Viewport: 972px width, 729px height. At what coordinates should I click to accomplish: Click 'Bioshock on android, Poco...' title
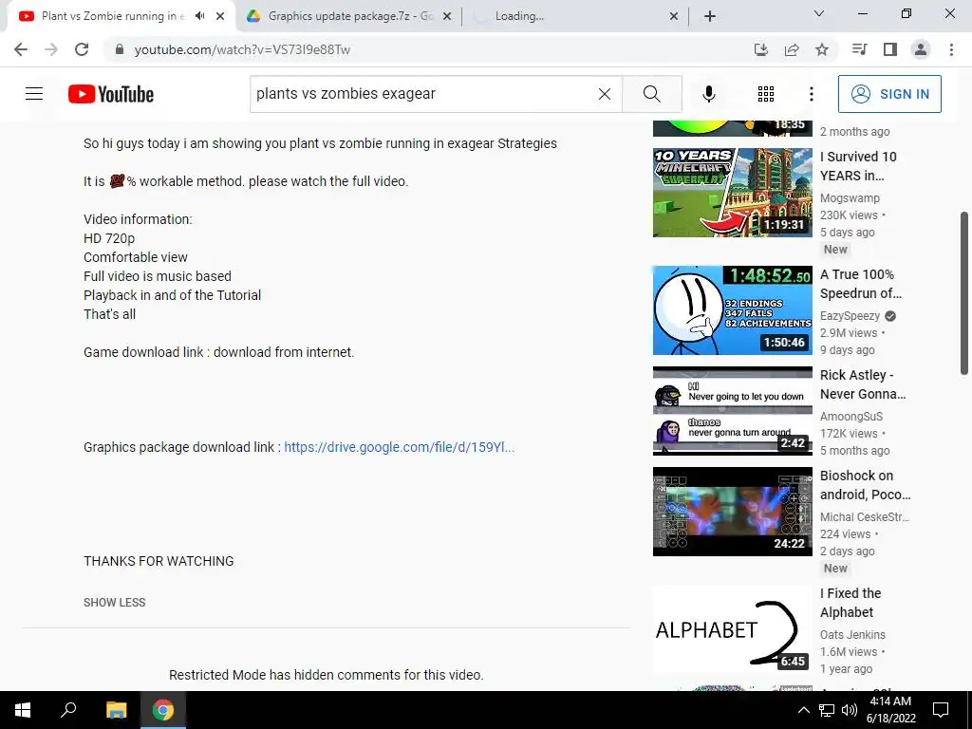[866, 485]
